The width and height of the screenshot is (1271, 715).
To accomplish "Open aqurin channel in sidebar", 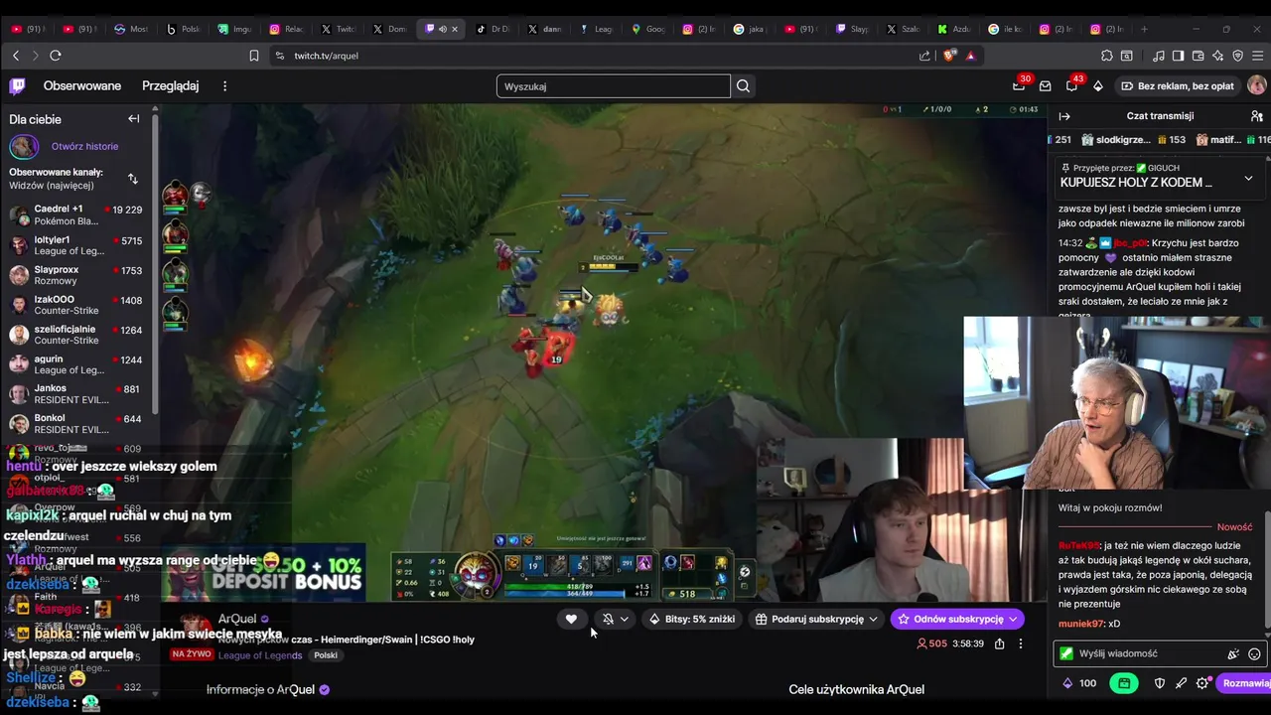I will click(76, 364).
